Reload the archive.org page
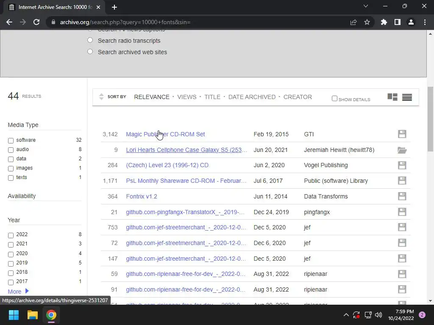The height and width of the screenshot is (325, 434). (x=36, y=22)
